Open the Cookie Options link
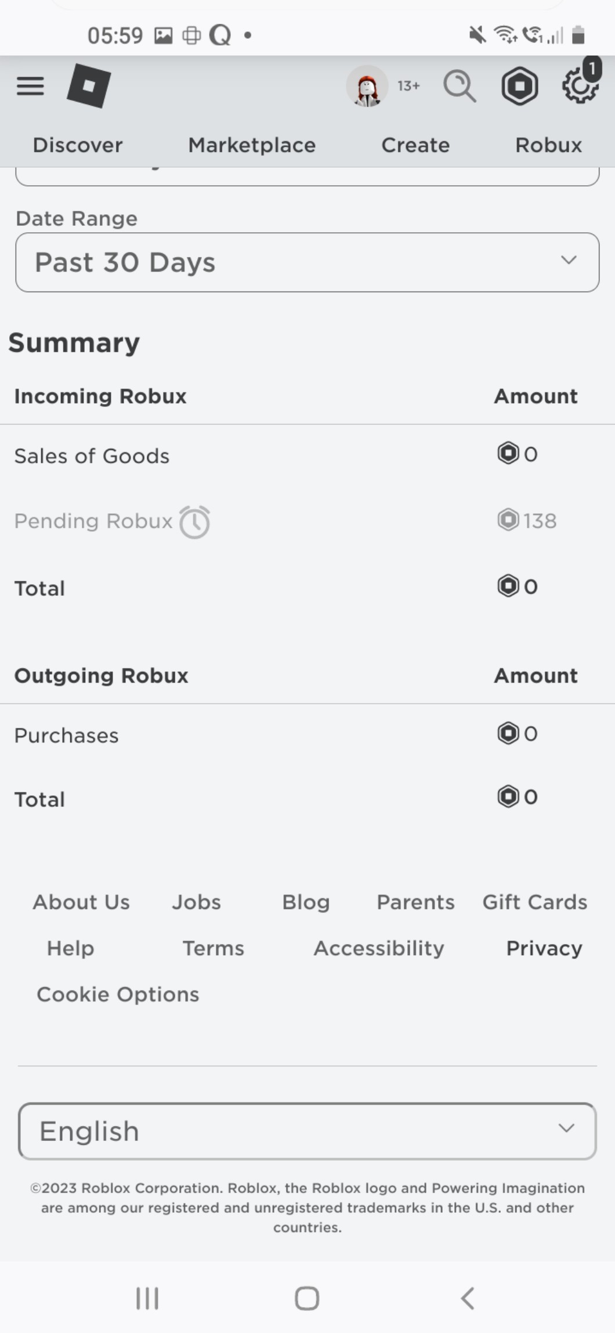The width and height of the screenshot is (615, 1333). pos(118,995)
